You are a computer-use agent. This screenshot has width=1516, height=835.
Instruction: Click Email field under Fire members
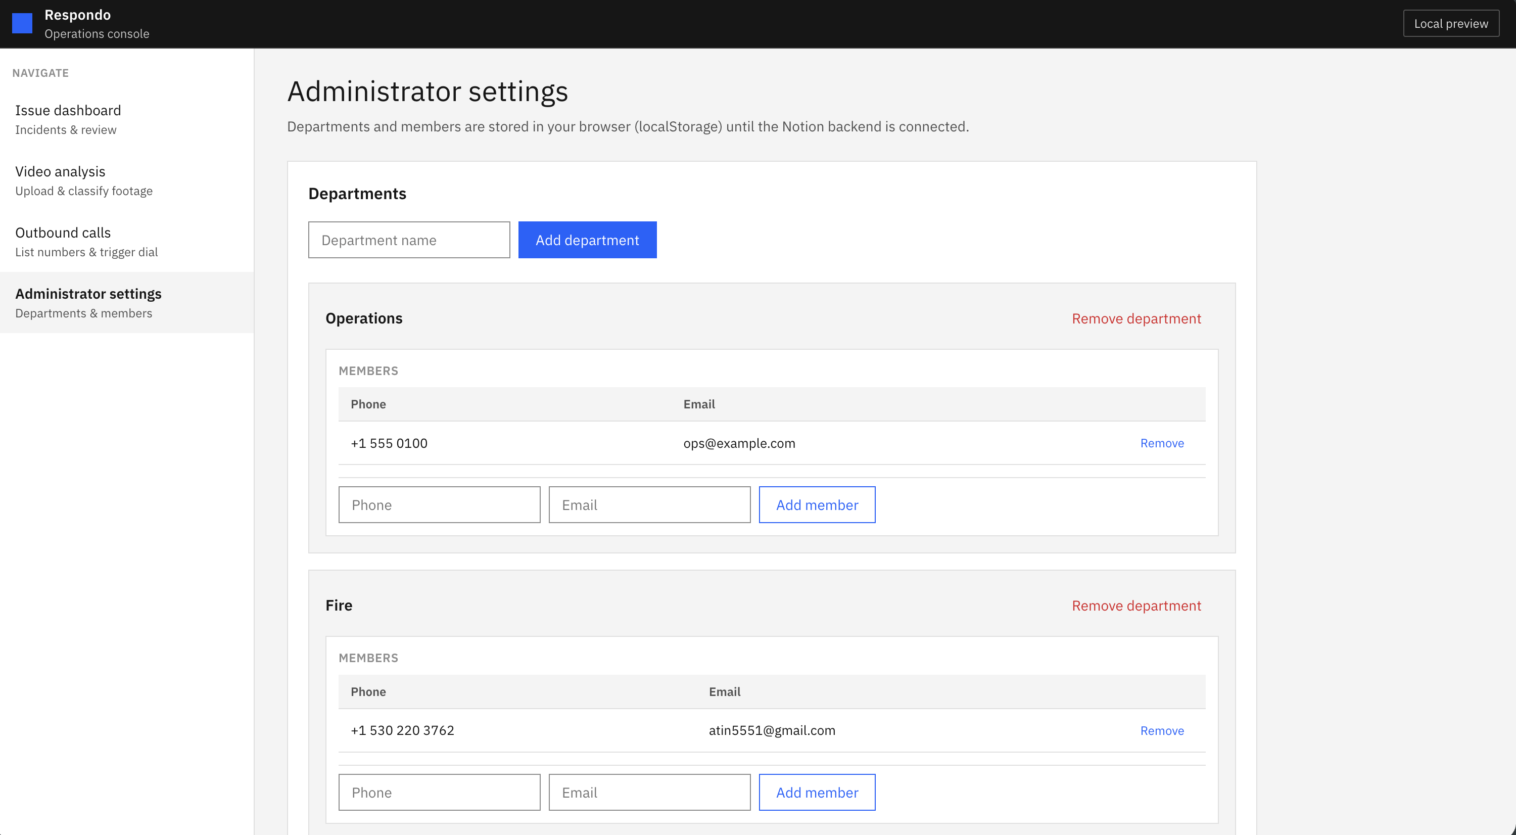click(649, 792)
